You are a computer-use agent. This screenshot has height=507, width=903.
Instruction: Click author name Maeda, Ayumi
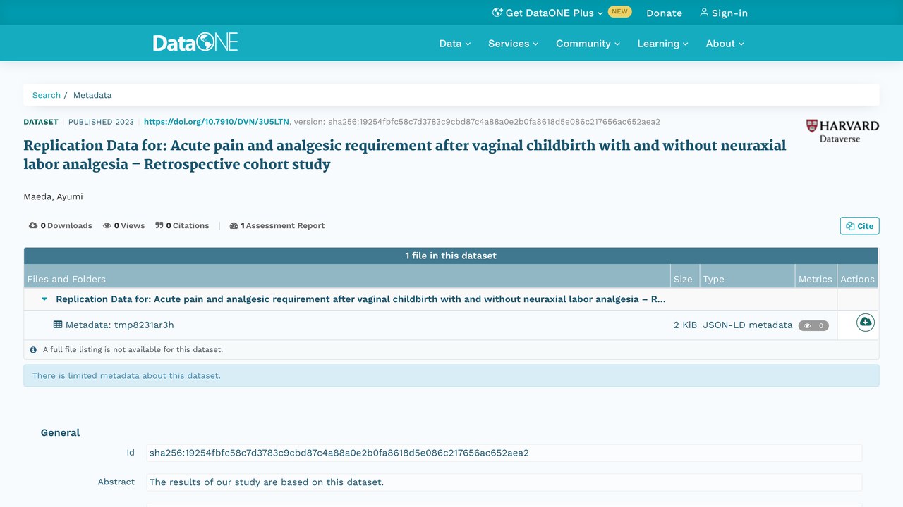[53, 196]
